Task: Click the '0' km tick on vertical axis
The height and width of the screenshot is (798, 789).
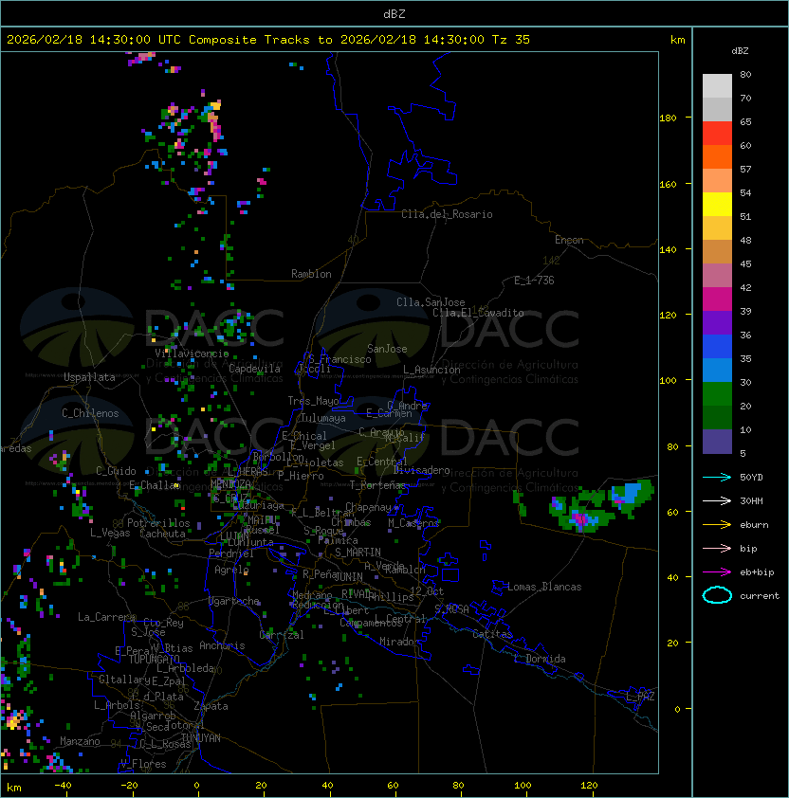Action: tap(677, 710)
